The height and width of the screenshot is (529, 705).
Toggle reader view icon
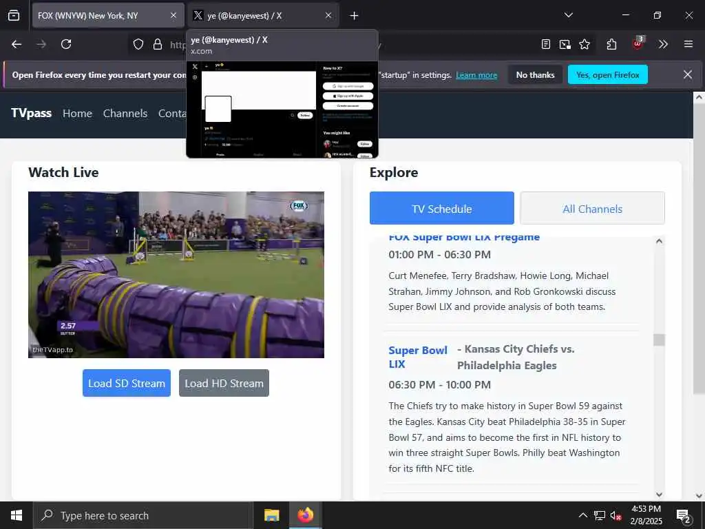click(x=545, y=44)
